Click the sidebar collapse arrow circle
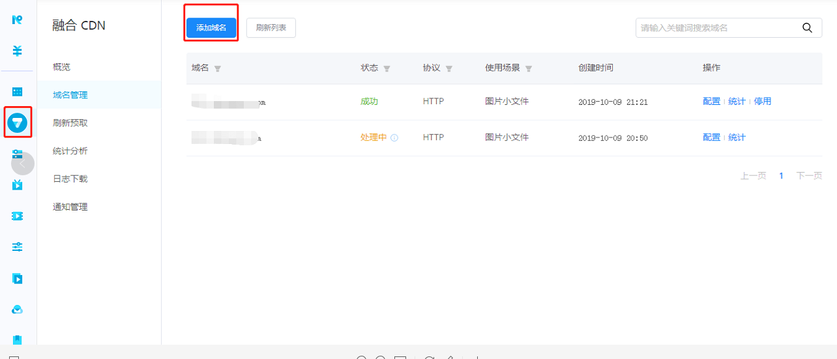Image resolution: width=837 pixels, height=359 pixels. [x=23, y=164]
